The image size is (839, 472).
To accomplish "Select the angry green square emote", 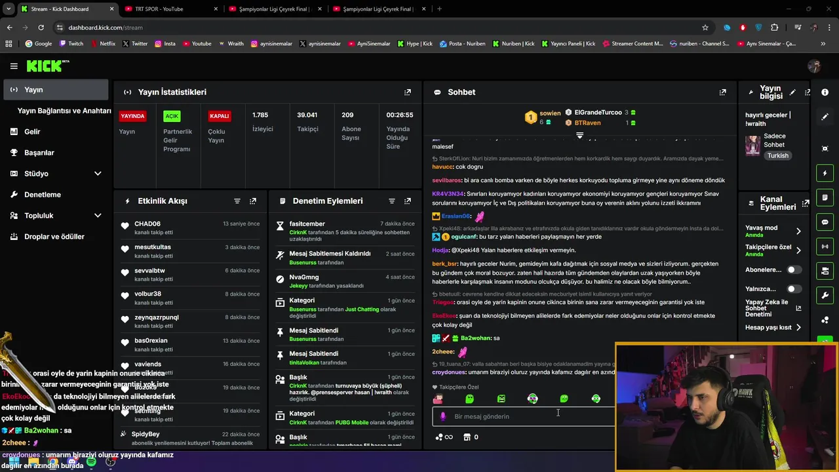I will point(501,399).
